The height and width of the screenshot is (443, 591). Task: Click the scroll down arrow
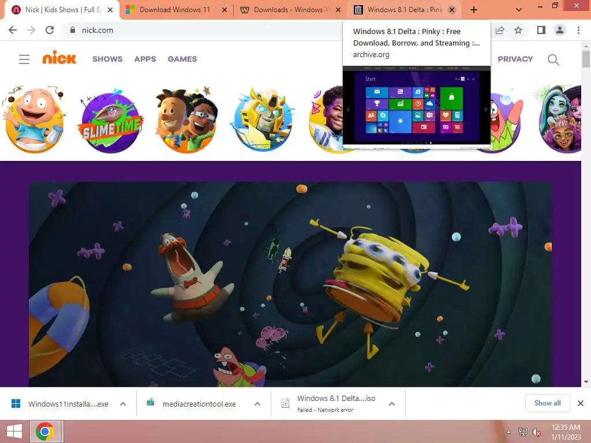[x=586, y=382]
